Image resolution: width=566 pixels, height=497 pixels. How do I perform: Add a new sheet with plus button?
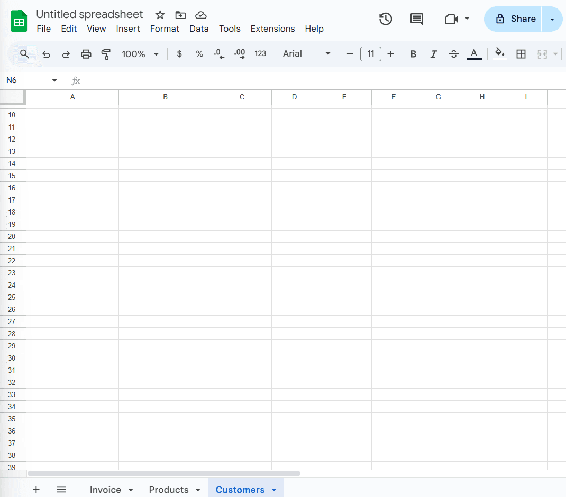point(36,490)
